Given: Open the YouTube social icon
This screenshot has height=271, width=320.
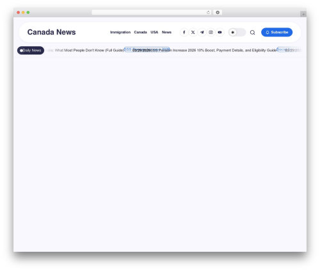Looking at the screenshot, I should pos(220,32).
